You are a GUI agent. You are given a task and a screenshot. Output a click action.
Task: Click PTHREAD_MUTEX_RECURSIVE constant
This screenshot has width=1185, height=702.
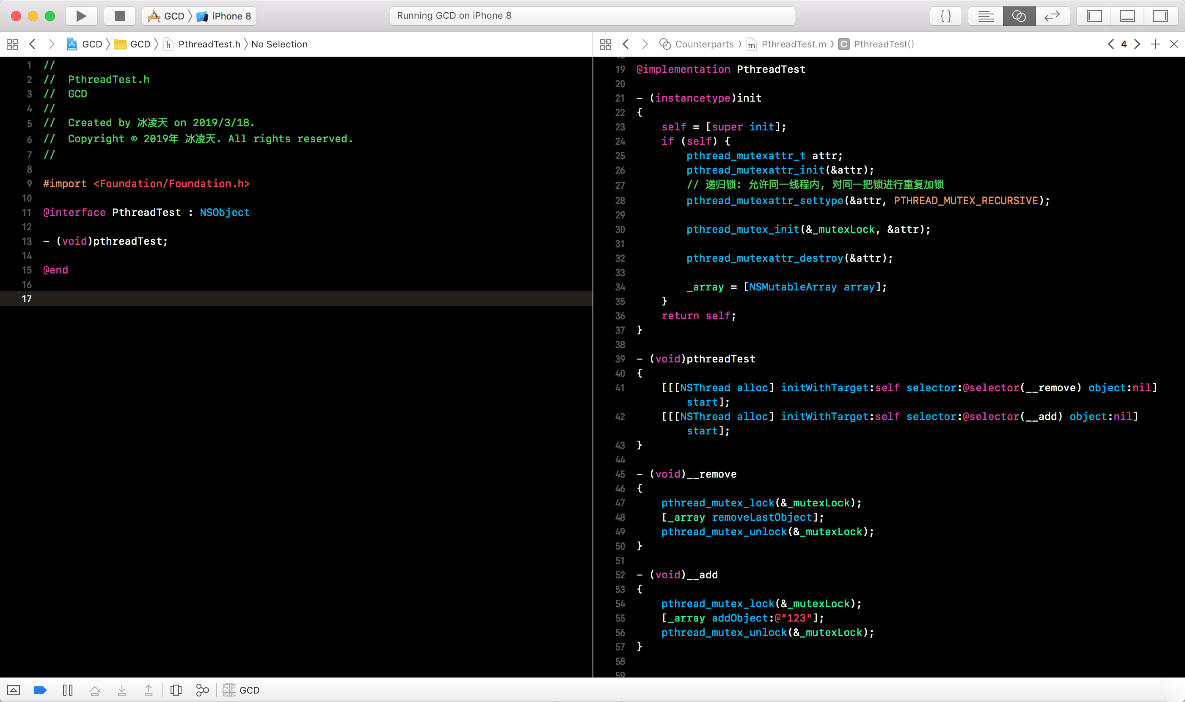coord(966,201)
